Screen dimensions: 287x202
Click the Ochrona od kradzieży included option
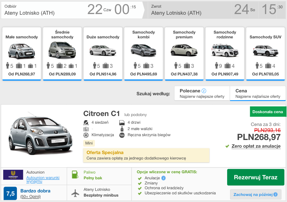pyautogui.click(x=164, y=188)
